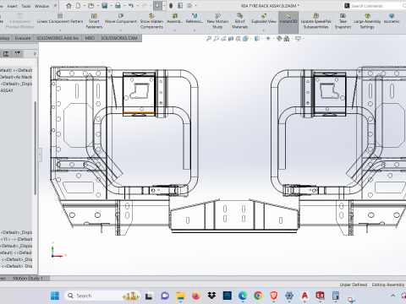Open Hide/Show Items eye icon
This screenshot has height=304, width=406.
click(268, 39)
